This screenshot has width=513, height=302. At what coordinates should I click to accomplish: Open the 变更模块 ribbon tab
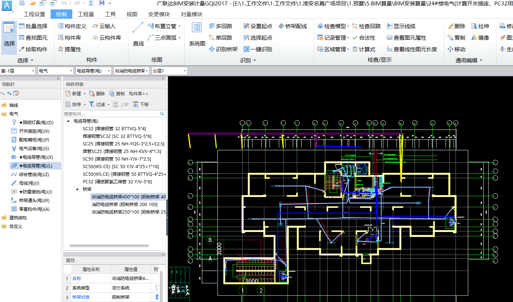[159, 14]
